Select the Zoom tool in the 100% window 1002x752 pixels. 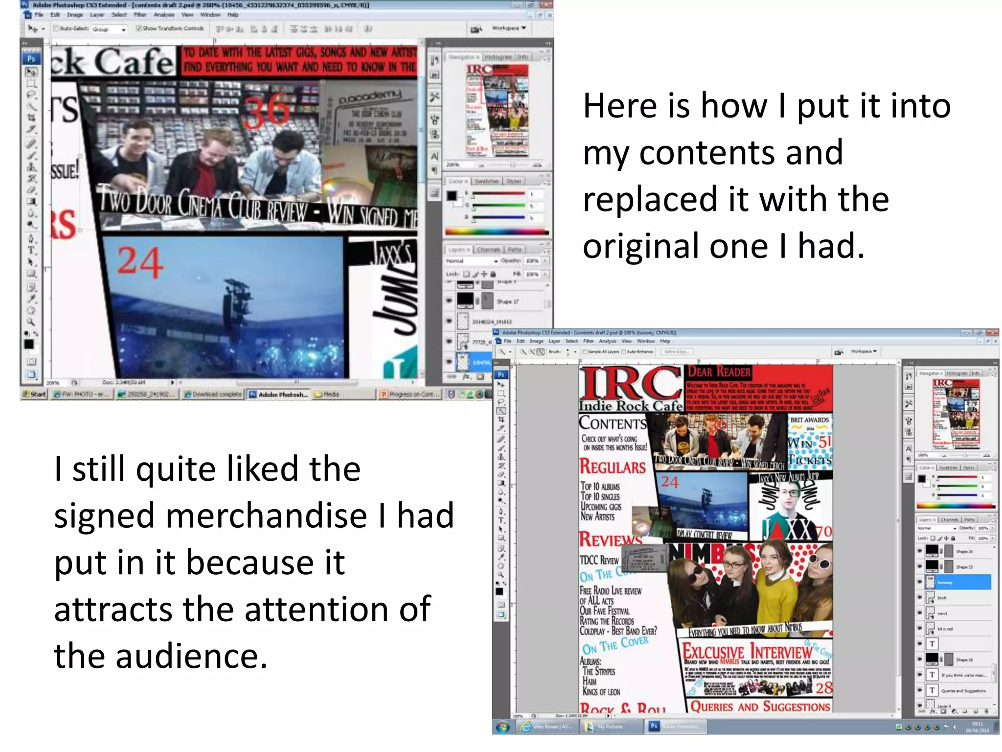[501, 574]
